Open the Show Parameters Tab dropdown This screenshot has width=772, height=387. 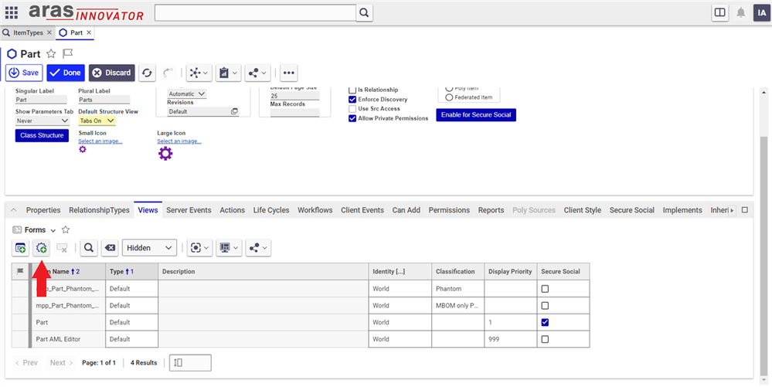[43, 121]
